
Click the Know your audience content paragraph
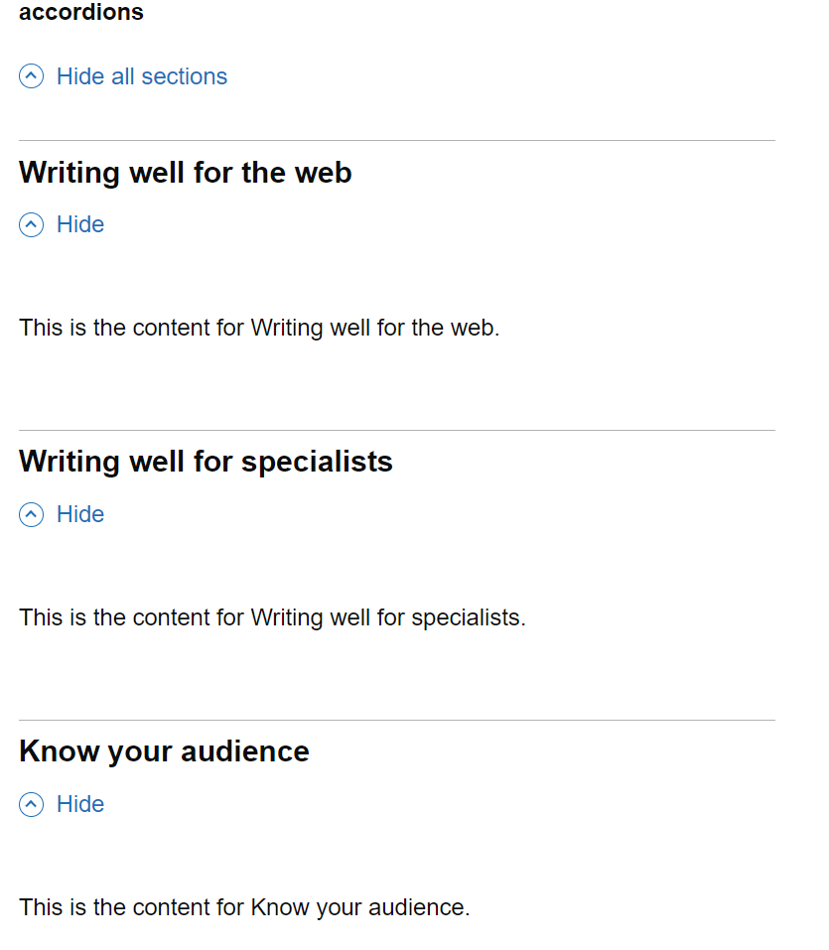pos(244,907)
